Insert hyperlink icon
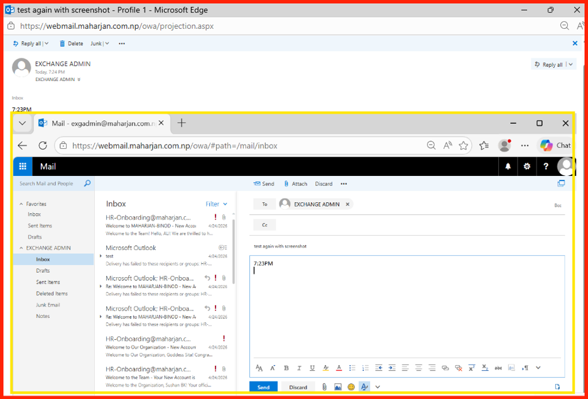Image resolution: width=588 pixels, height=399 pixels. coord(445,368)
